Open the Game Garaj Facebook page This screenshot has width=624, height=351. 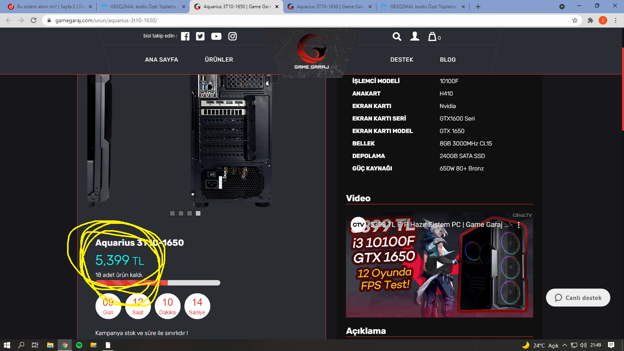(185, 36)
